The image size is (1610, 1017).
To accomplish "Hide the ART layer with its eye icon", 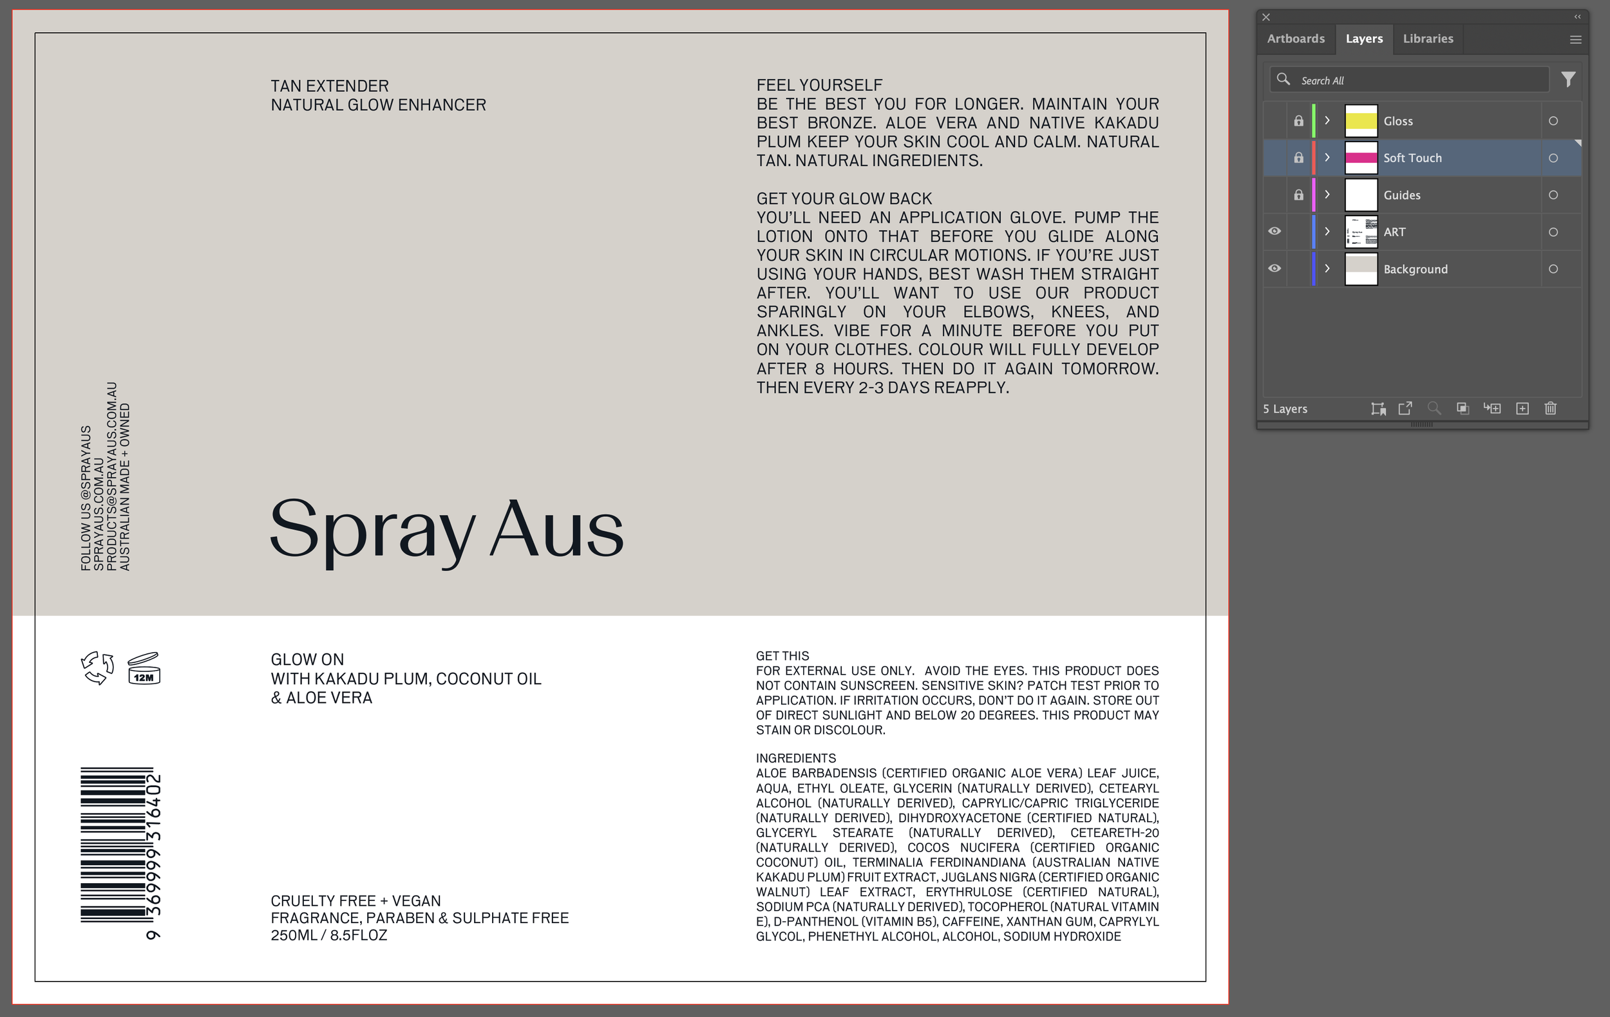I will [1274, 232].
